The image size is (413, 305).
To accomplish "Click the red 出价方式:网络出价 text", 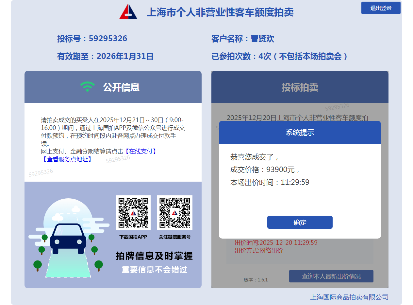I will (259, 251).
